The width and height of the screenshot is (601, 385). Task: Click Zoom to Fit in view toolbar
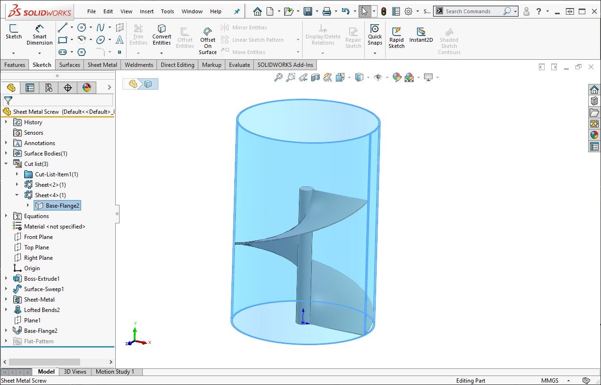[278, 77]
